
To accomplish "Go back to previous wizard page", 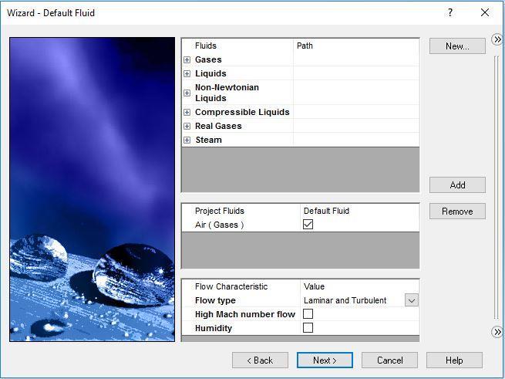I will [x=260, y=360].
